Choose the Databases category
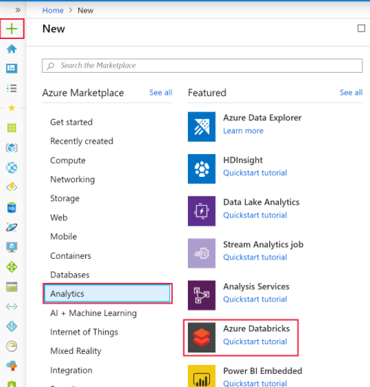This screenshot has width=370, height=387. click(x=70, y=274)
